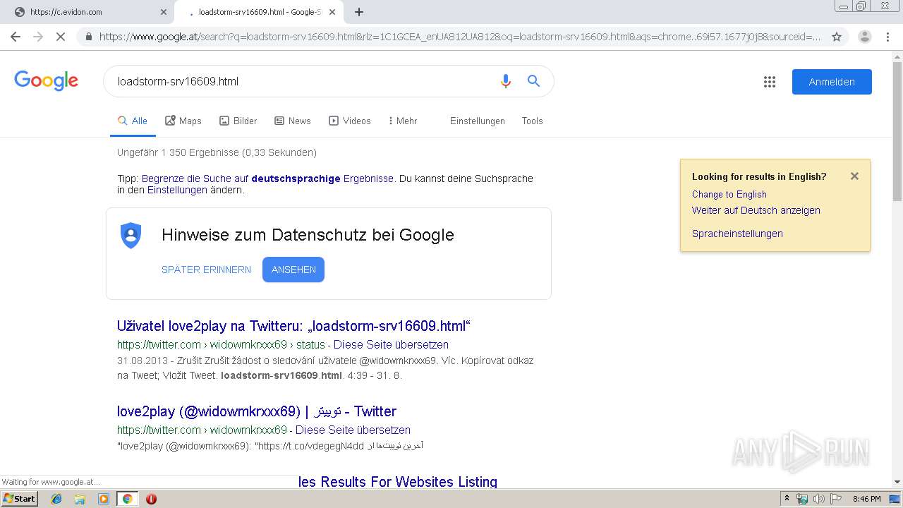Image resolution: width=903 pixels, height=508 pixels.
Task: Open the Google apps grid
Action: pyautogui.click(x=770, y=82)
